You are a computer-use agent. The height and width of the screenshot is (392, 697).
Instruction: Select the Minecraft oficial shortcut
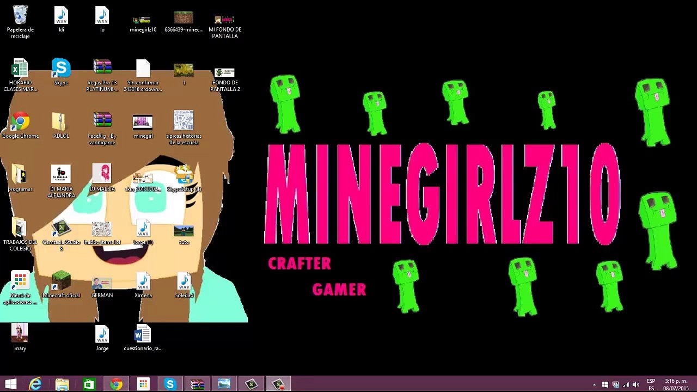61,285
